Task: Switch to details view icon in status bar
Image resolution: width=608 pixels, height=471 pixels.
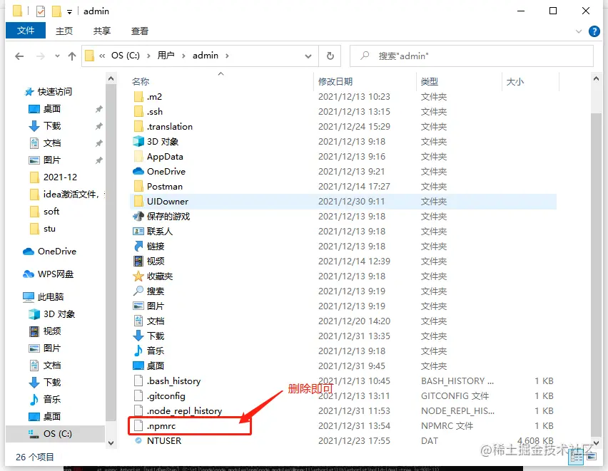Action: click(576, 457)
